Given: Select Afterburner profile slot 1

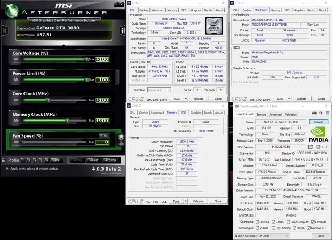Looking at the screenshot, I should click(22, 161).
